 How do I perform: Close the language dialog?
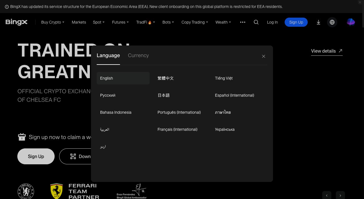[x=264, y=56]
